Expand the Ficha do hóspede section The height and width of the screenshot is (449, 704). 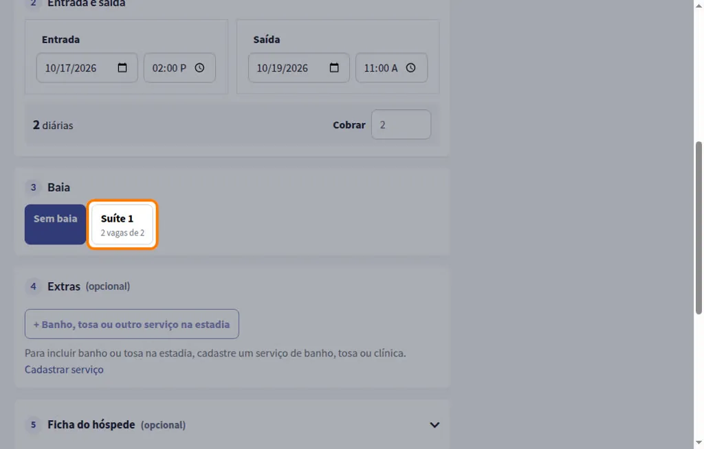[x=434, y=425]
